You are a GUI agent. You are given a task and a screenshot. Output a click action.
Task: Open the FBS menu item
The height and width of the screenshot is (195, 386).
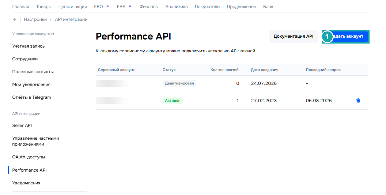click(121, 7)
